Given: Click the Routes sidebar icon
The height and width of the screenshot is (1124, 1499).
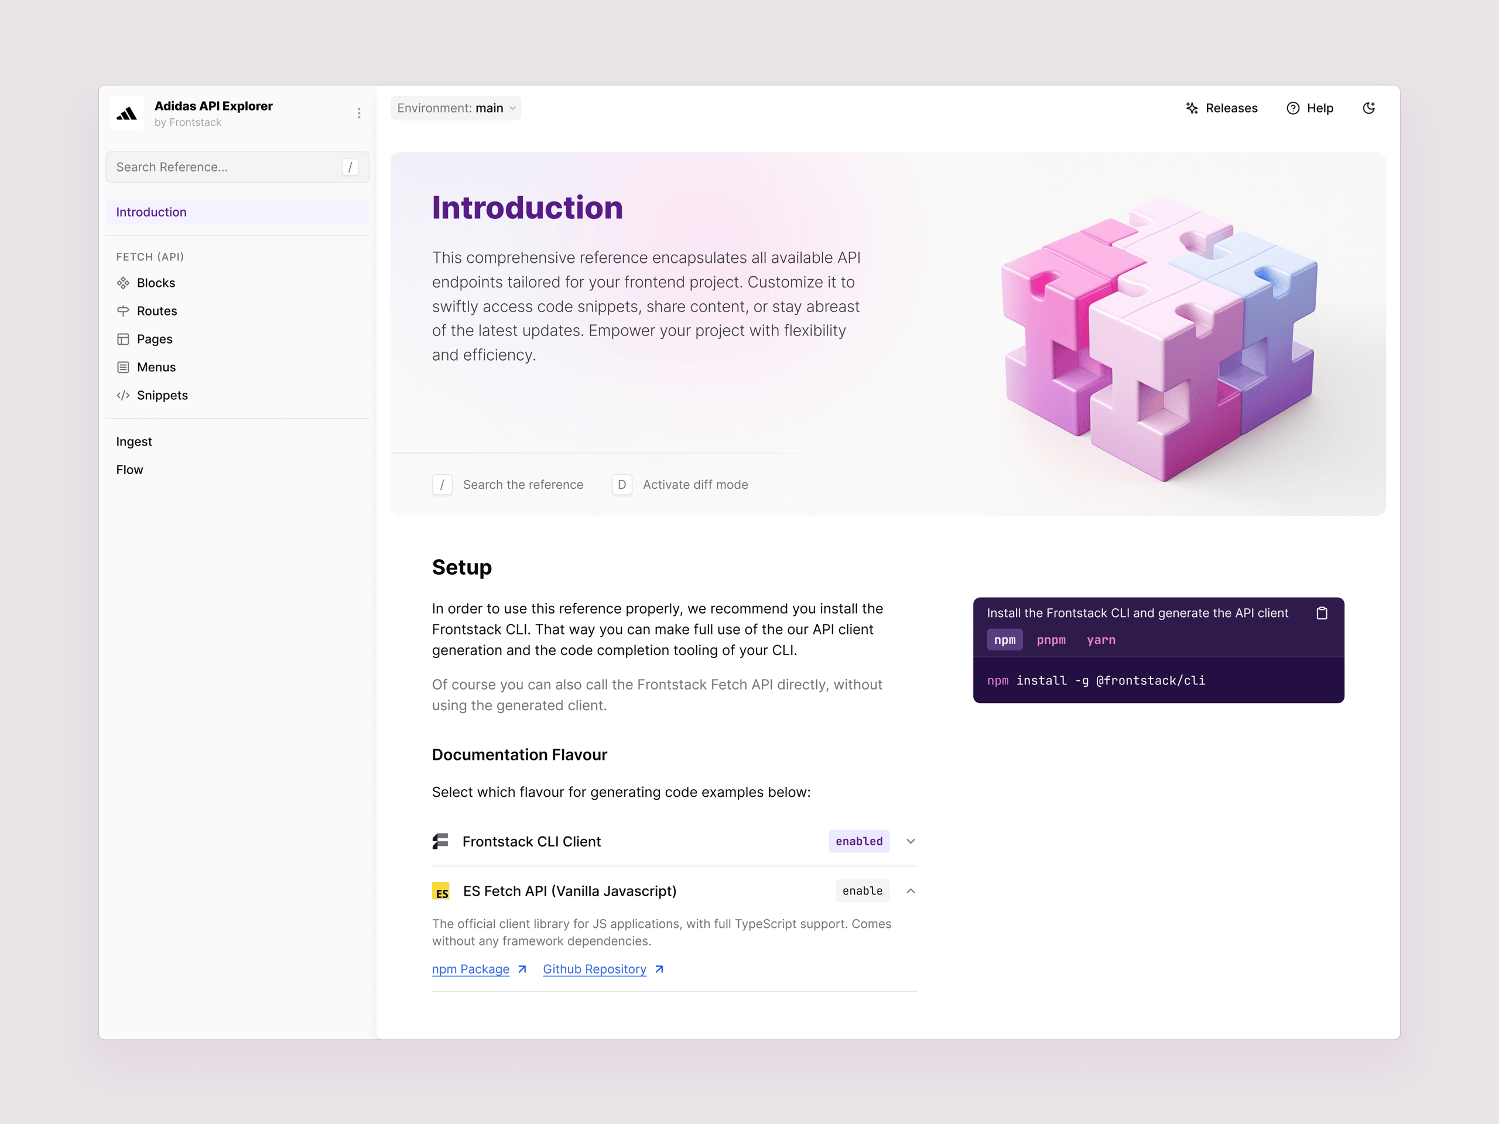Looking at the screenshot, I should pos(122,311).
